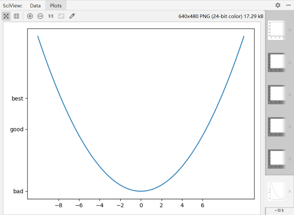Zoom in on the plot

(x=30, y=16)
